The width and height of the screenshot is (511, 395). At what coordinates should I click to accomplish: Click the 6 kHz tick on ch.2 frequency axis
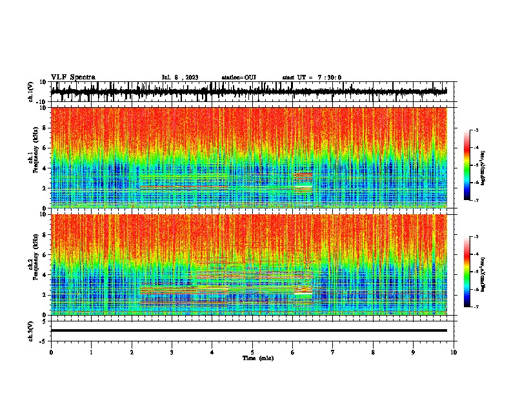click(x=45, y=255)
